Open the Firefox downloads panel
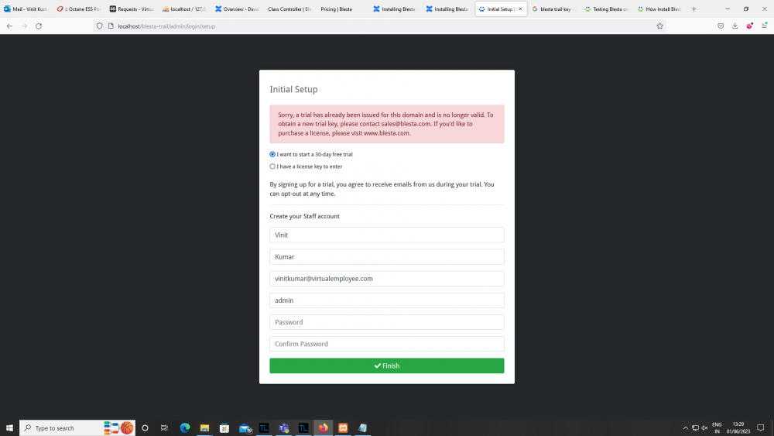 point(735,26)
